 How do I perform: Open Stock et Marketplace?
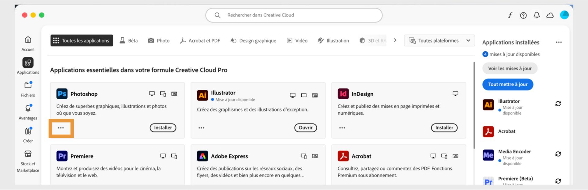(x=28, y=162)
